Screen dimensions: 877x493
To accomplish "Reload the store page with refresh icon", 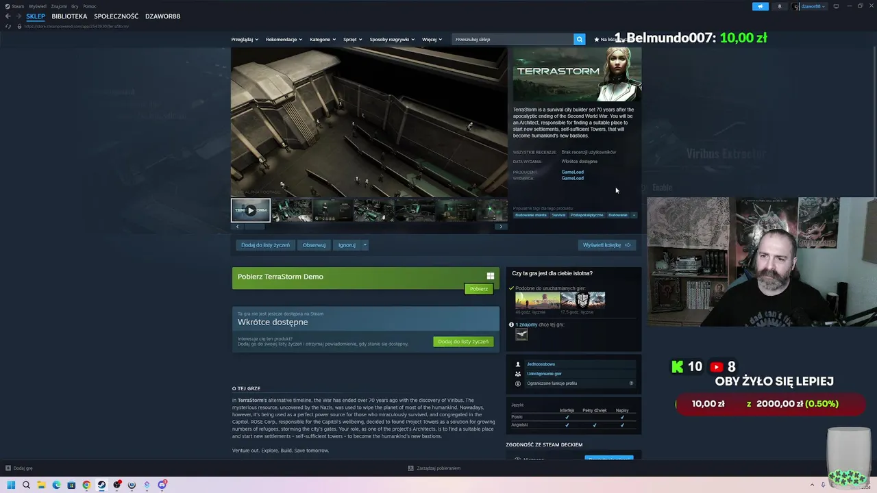I will (x=8, y=26).
